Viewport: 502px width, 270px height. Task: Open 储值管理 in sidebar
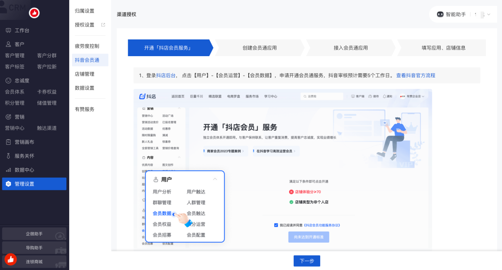click(47, 103)
